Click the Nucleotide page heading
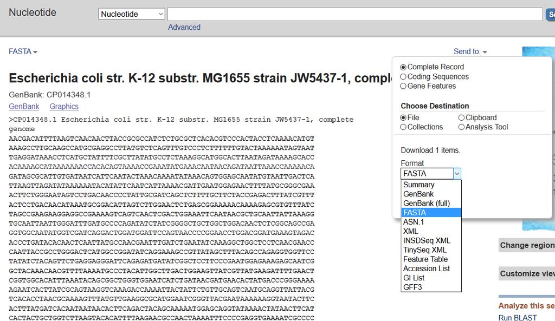555x321 pixels. pos(33,12)
